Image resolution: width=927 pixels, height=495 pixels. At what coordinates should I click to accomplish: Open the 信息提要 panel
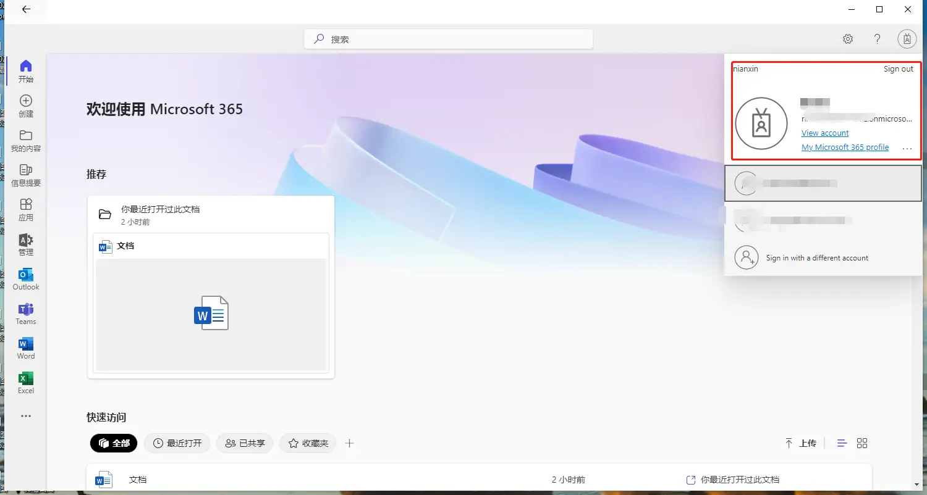(x=25, y=174)
